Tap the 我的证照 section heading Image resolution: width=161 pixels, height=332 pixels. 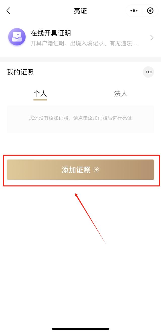coord(20,72)
